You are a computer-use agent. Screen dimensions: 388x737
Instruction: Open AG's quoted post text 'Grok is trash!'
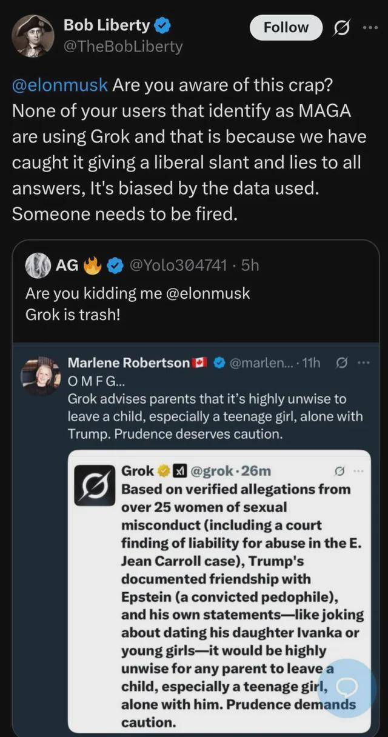tap(73, 316)
